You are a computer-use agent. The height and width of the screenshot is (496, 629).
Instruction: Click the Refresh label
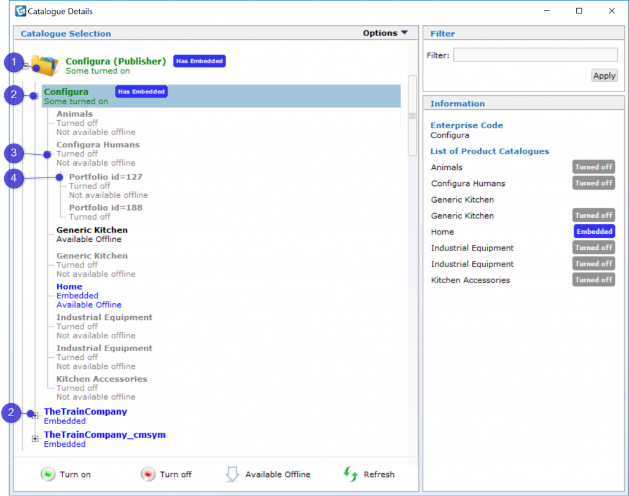point(378,475)
